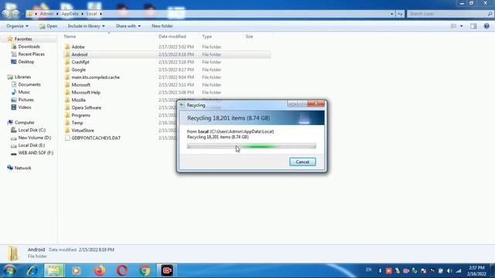Select the GDIPFONTCACHEV1.DAT file
495x278 pixels.
(96, 138)
